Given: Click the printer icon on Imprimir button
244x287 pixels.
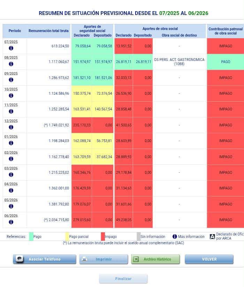Looking at the screenshot, I should click(84, 259).
